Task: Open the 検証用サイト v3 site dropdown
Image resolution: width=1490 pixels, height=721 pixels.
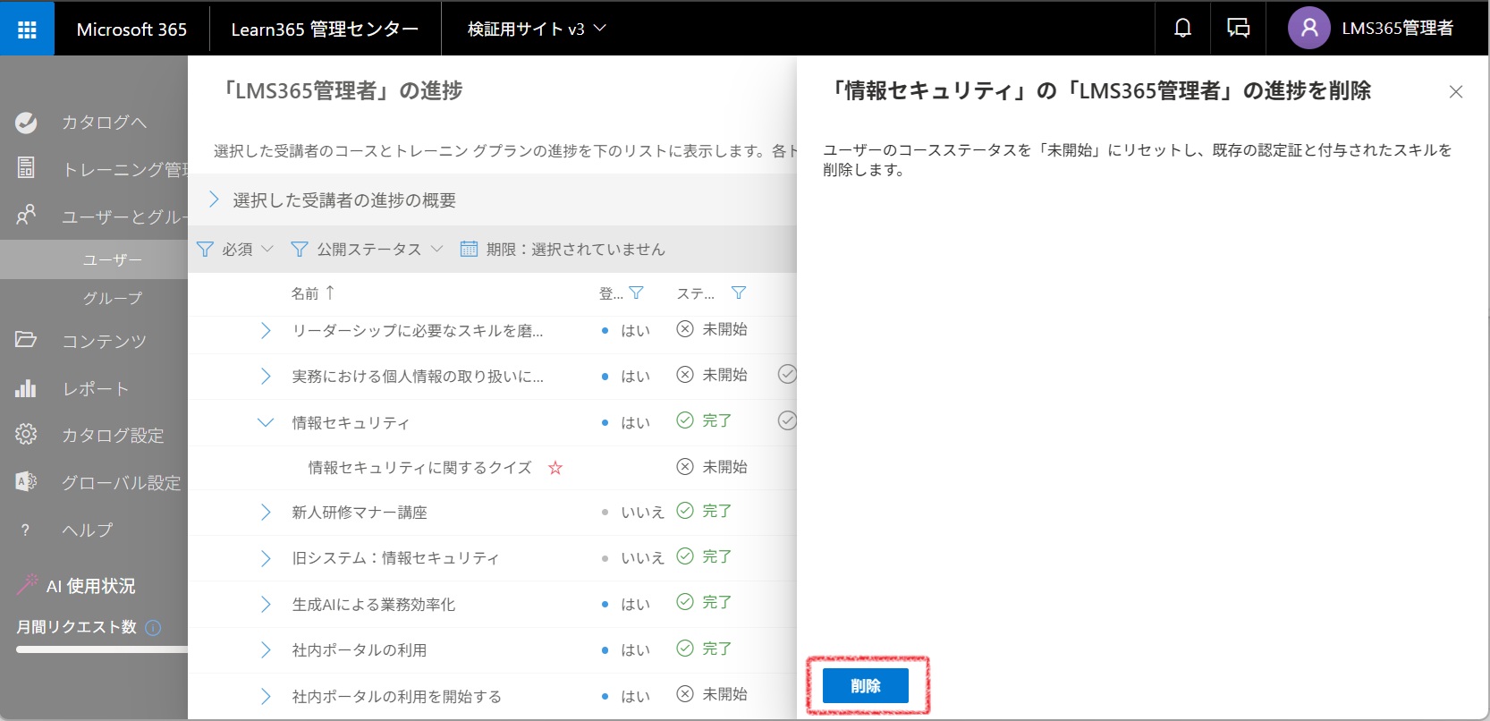Action: [537, 29]
